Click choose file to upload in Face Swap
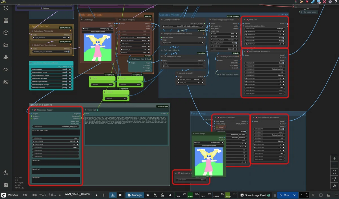Image resolution: width=339 pixels, height=199 pixels. (x=209, y=145)
